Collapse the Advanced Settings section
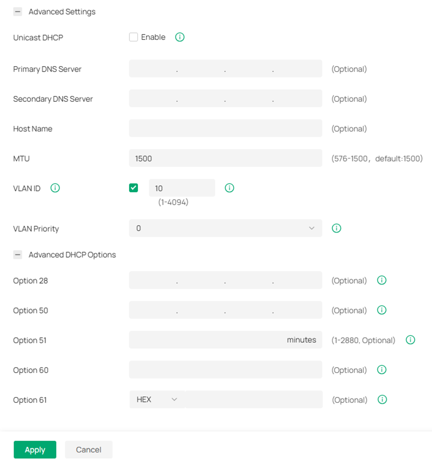The height and width of the screenshot is (469, 432). tap(17, 11)
